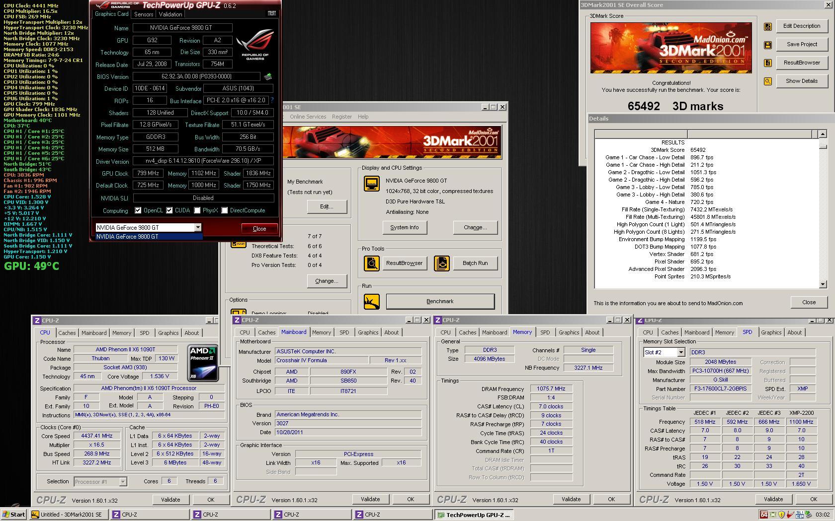Open the Validation tab in GPU-Z
Screen dimensions: 835x521
tap(170, 14)
